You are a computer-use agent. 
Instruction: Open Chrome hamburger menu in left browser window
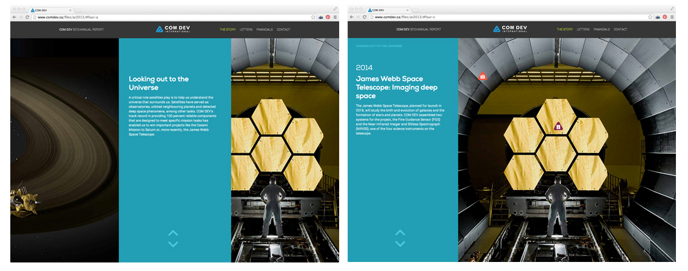(x=335, y=17)
